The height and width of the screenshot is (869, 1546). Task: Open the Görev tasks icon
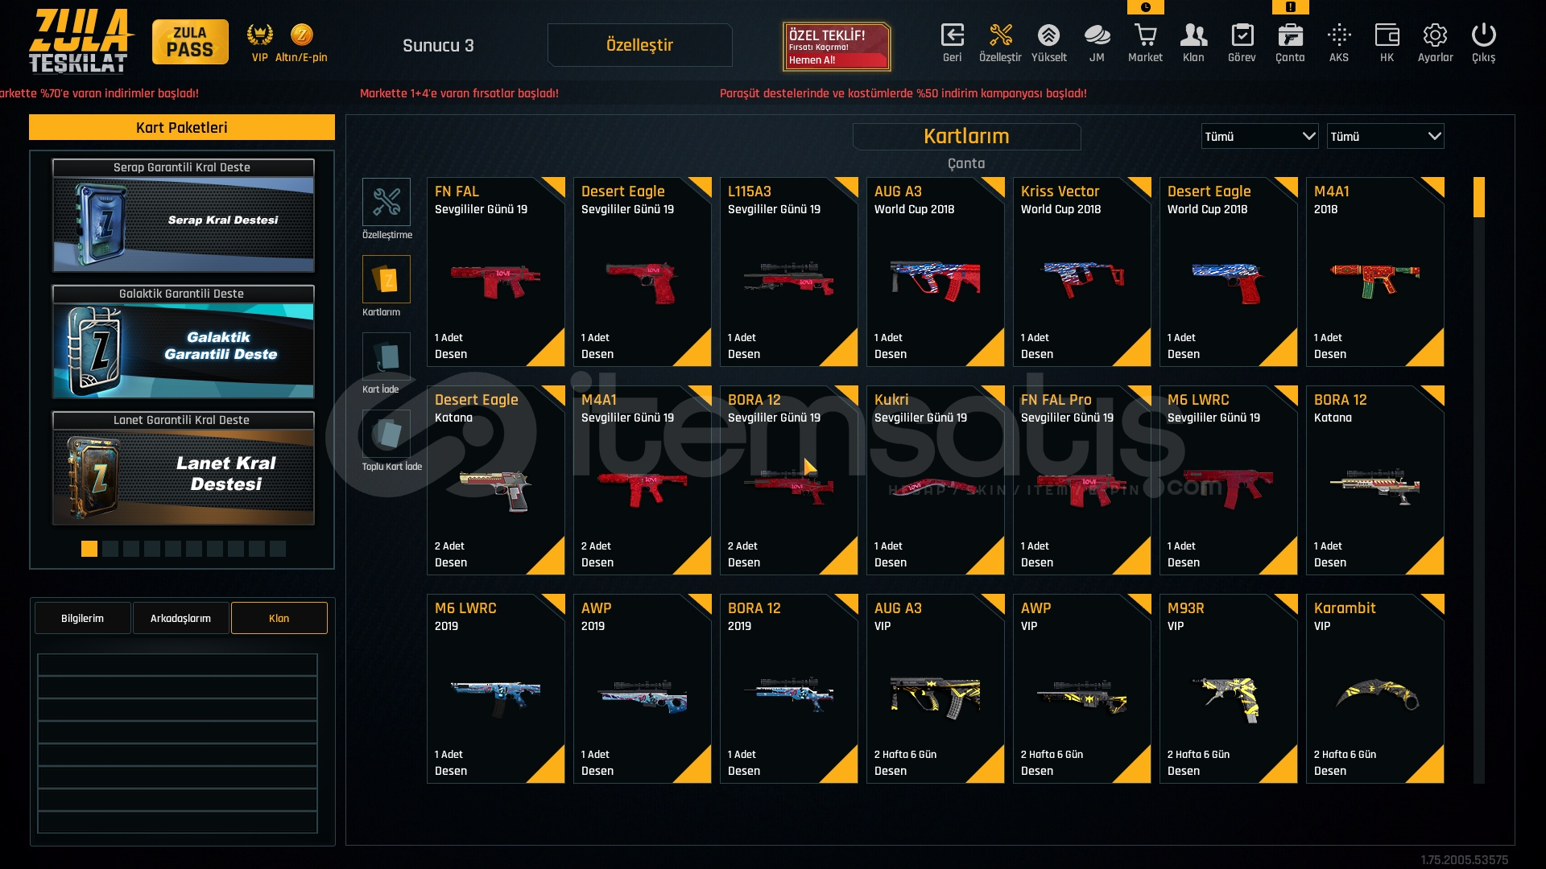pos(1242,43)
